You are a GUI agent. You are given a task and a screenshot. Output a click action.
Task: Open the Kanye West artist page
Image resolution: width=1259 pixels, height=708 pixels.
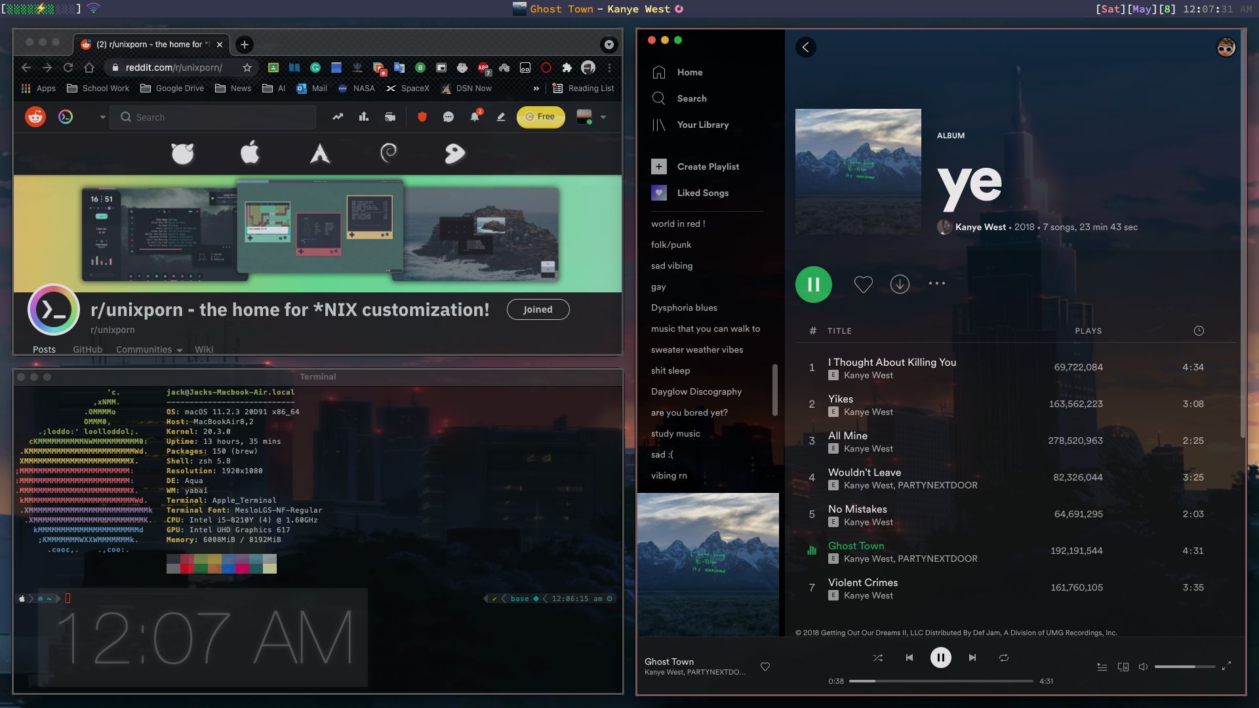[x=980, y=227]
